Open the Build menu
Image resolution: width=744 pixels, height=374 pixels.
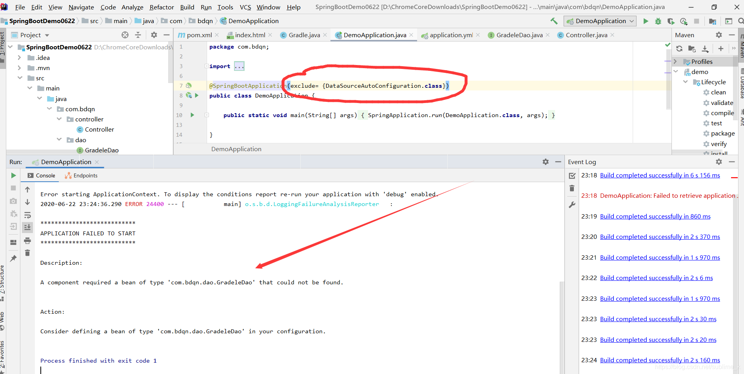click(x=187, y=7)
